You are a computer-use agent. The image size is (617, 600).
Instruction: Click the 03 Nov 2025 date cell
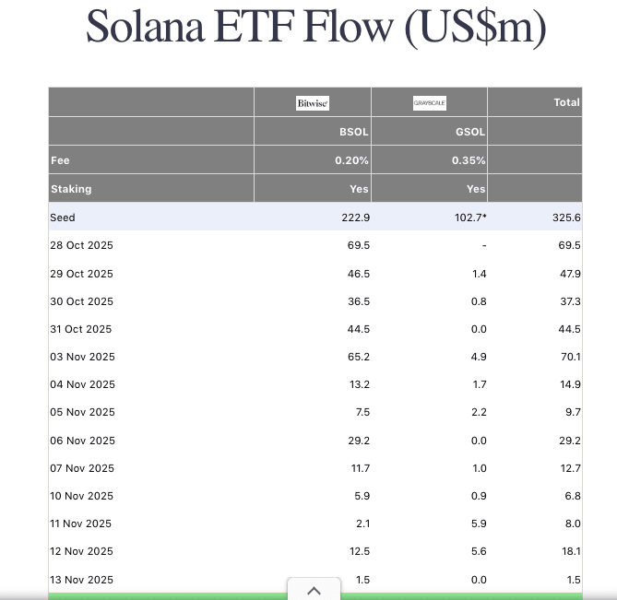82,357
